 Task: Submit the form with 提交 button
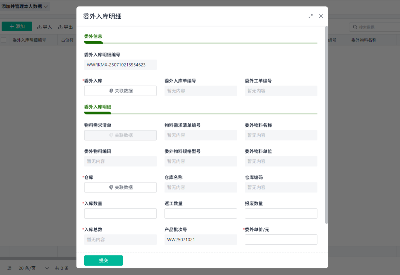tap(103, 260)
